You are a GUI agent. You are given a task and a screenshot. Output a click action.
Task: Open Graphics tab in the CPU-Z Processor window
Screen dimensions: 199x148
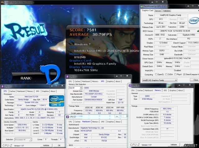pyautogui.click(x=45, y=91)
